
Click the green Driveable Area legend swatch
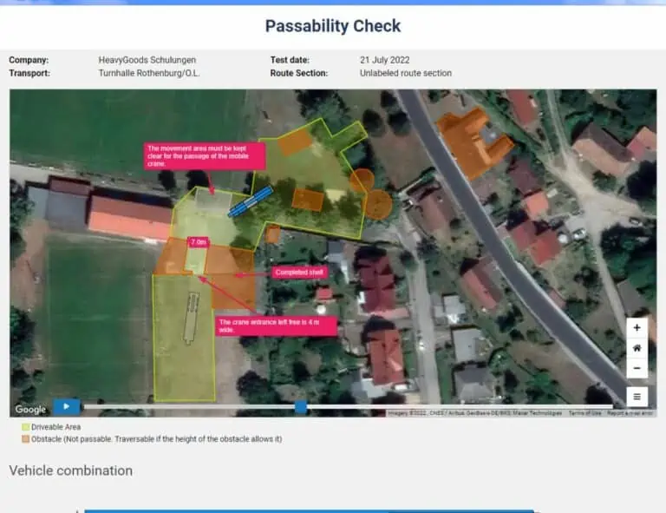pyautogui.click(x=25, y=427)
